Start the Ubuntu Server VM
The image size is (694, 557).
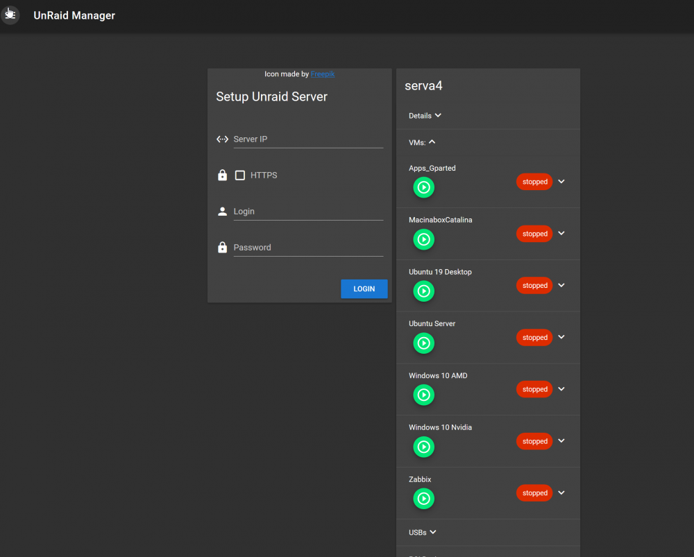[423, 343]
